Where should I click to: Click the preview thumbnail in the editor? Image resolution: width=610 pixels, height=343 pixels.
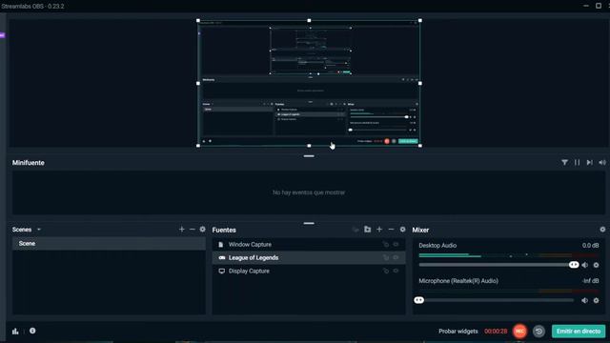point(309,83)
